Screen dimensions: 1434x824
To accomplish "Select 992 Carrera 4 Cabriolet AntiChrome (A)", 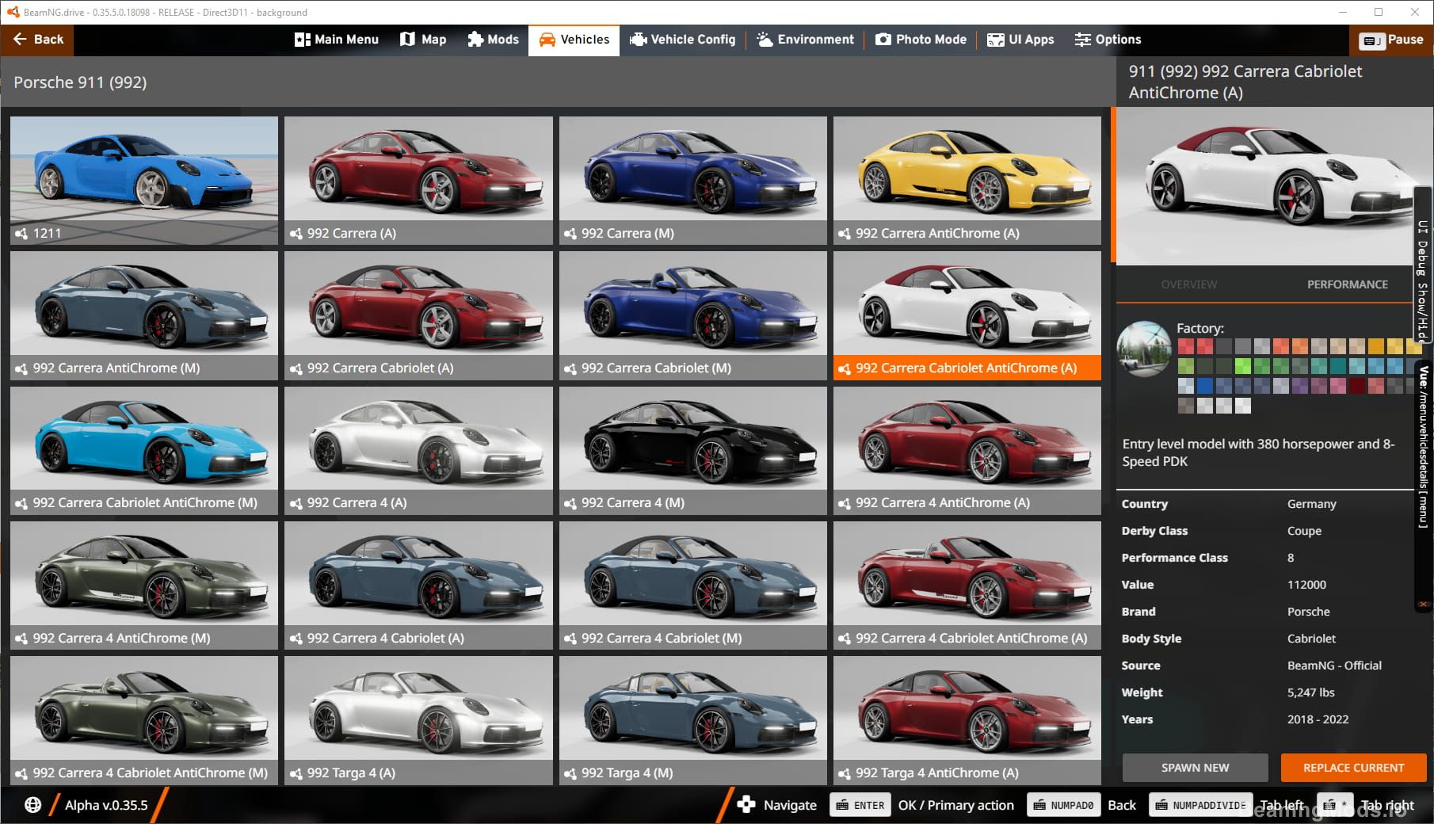I will pyautogui.click(x=967, y=586).
